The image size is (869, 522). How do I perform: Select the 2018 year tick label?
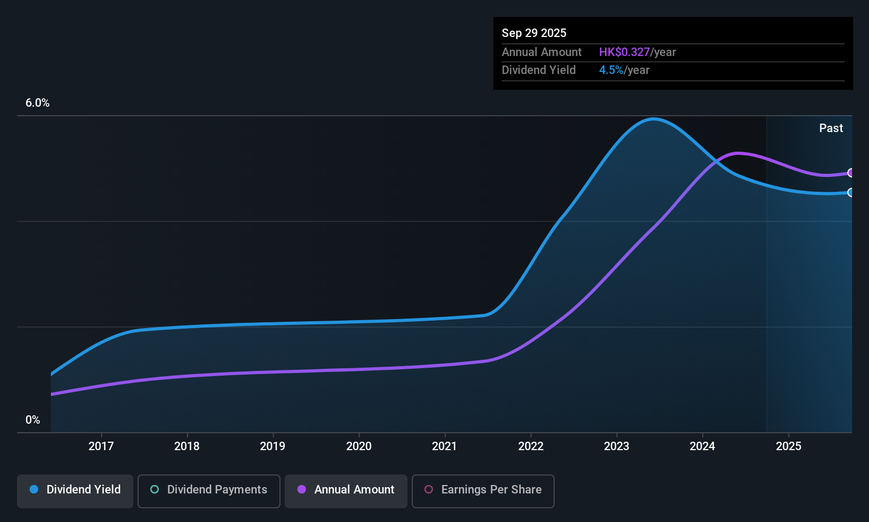(x=187, y=446)
